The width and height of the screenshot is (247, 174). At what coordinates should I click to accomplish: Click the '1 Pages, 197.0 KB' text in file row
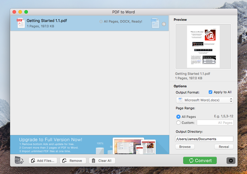click(40, 26)
